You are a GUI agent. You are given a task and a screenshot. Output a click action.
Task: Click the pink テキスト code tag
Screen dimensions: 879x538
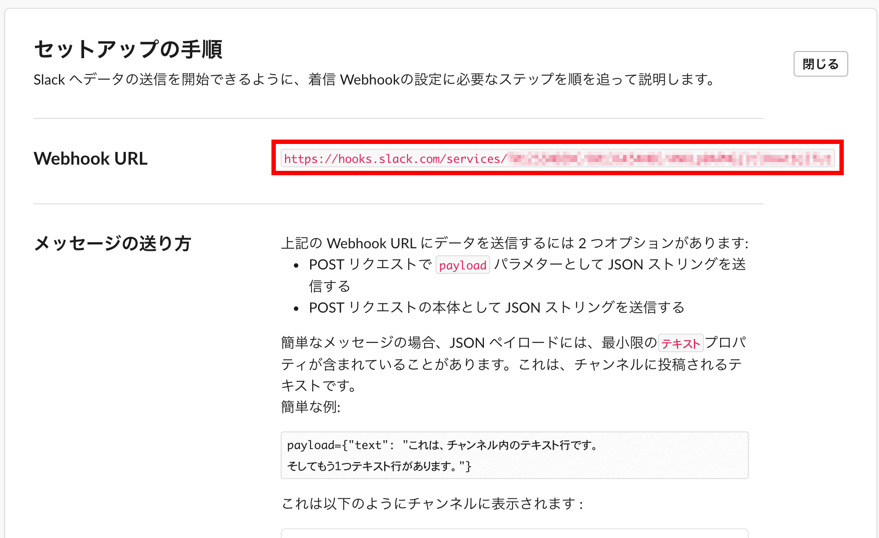coord(681,343)
